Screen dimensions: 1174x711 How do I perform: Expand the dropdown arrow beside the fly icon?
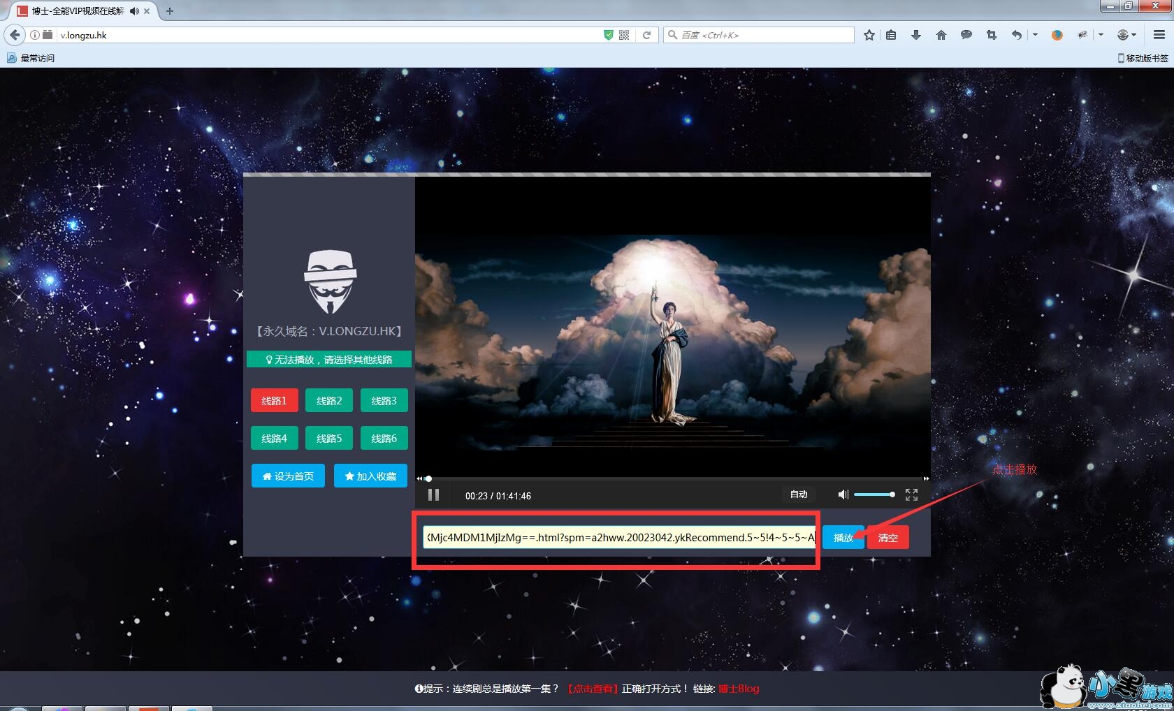click(x=1101, y=35)
